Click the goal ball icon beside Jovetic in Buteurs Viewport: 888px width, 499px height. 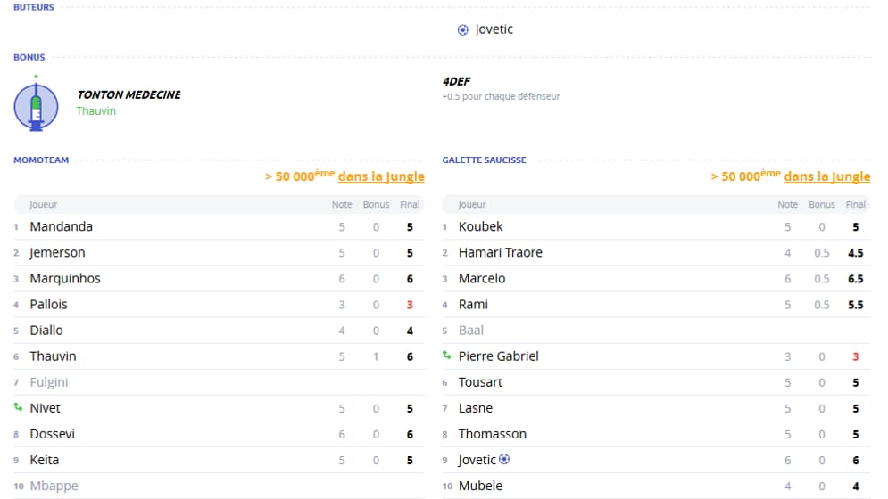tap(462, 30)
